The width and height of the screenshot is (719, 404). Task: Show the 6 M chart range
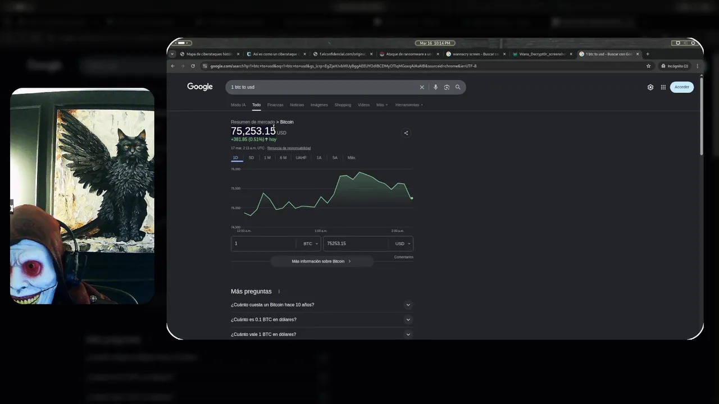[x=283, y=158]
